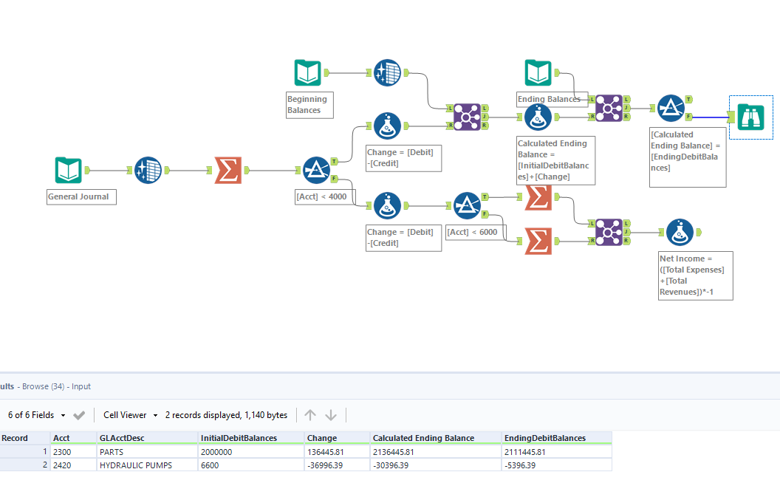The height and width of the screenshot is (486, 780).
Task: Click the GLAcctDesc column header
Action: pyautogui.click(x=147, y=438)
